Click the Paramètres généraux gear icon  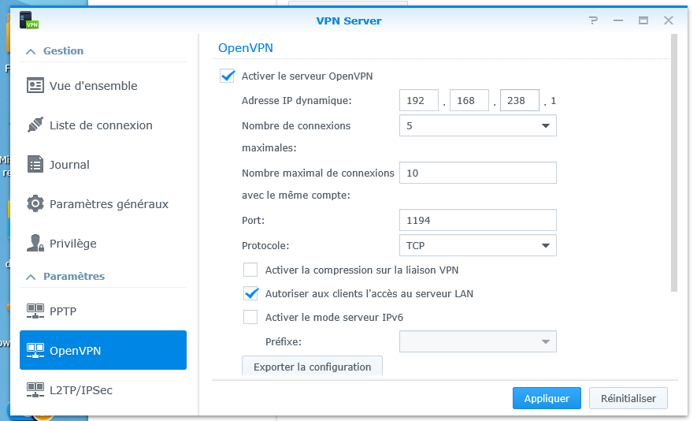35,204
